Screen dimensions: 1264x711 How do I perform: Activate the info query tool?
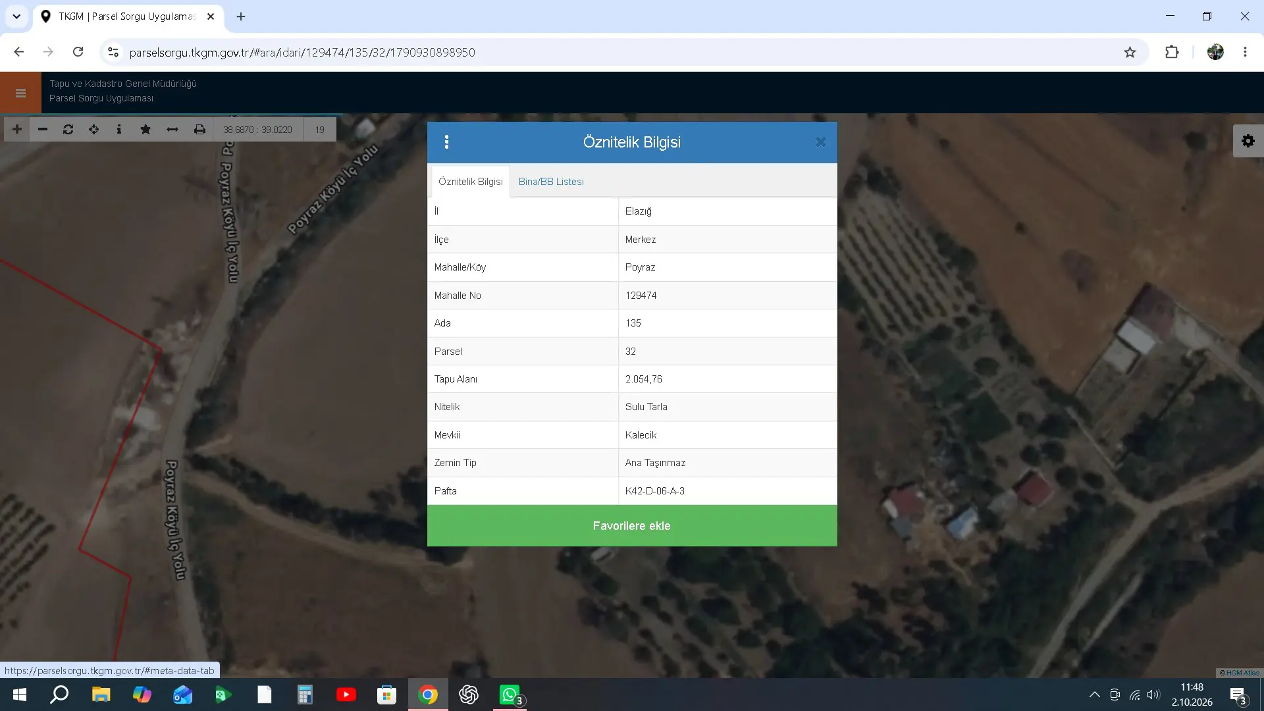coord(119,130)
